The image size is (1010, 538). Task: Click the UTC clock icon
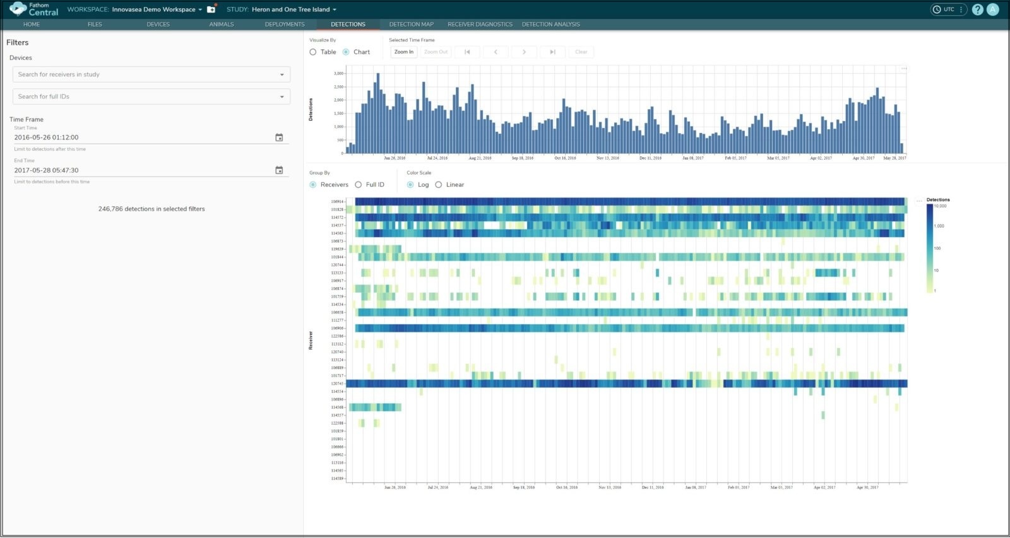[937, 9]
